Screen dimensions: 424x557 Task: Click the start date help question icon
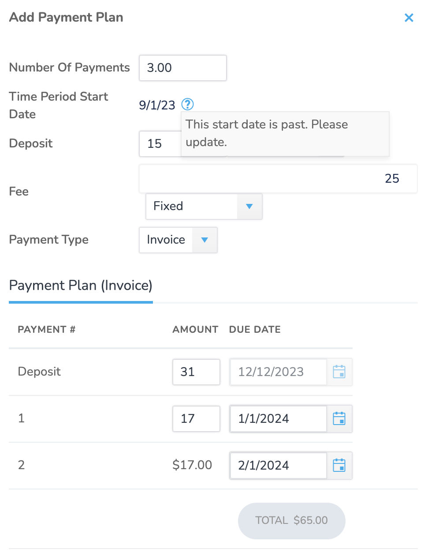pos(188,104)
